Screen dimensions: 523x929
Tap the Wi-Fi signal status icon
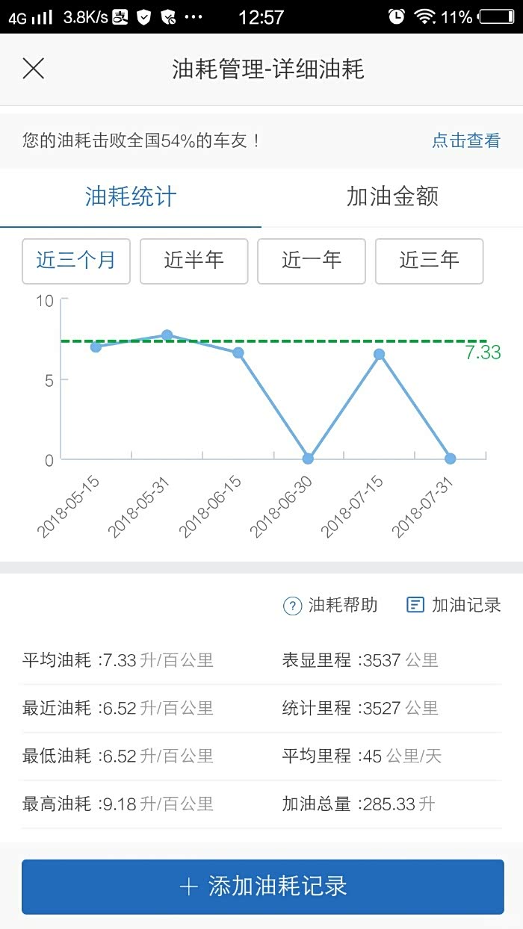pos(424,16)
